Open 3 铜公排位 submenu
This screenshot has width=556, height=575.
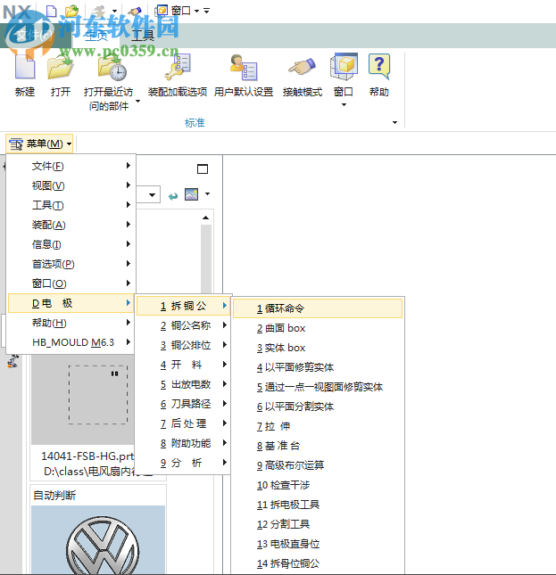click(x=184, y=345)
